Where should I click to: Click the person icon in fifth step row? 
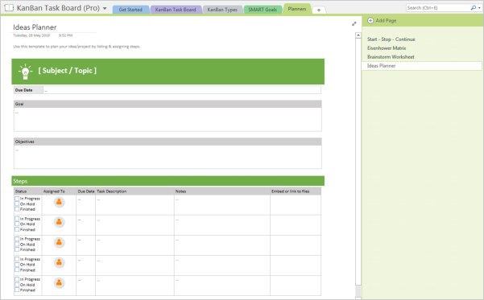(59, 283)
